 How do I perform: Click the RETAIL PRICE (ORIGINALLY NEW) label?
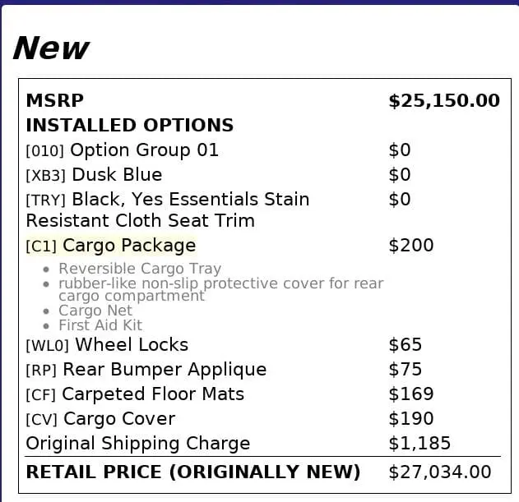coord(193,472)
